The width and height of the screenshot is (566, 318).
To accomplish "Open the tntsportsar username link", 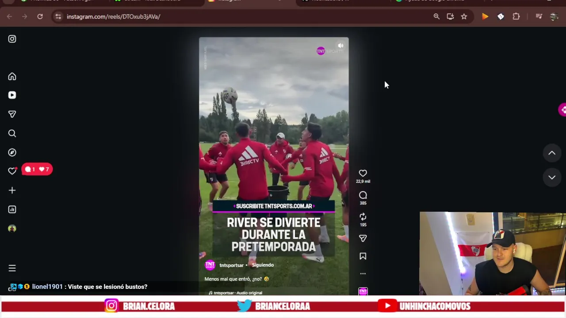I will (231, 265).
